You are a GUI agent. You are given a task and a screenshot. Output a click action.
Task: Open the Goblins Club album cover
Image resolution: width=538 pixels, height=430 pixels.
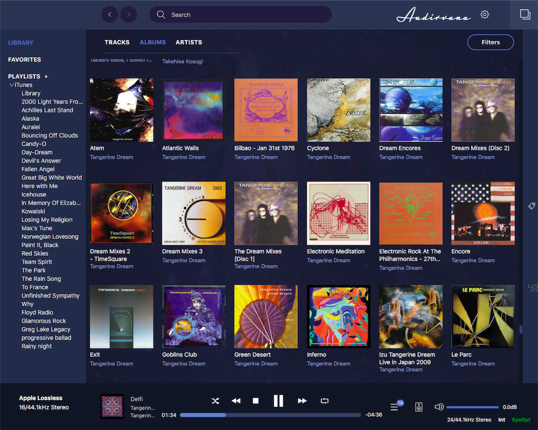[x=193, y=317]
